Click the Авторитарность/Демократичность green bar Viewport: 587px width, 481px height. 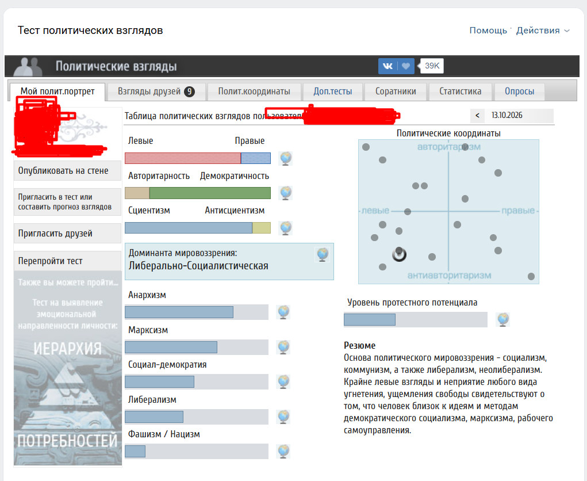point(198,193)
